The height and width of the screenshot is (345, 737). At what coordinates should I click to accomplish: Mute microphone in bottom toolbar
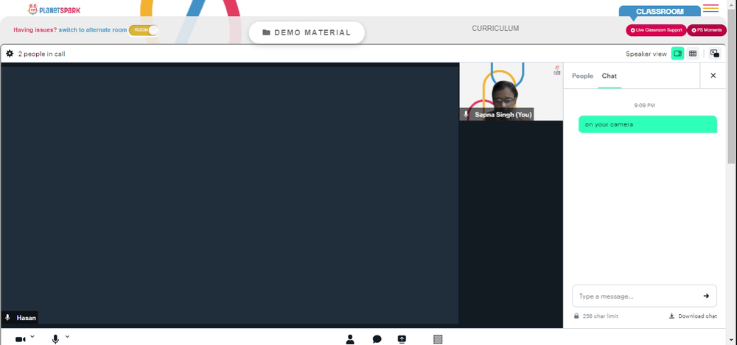tap(55, 339)
